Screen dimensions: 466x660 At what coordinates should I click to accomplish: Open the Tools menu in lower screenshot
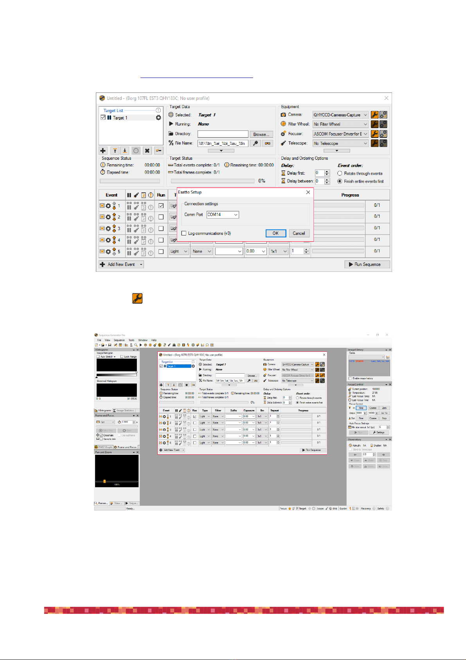(131, 340)
